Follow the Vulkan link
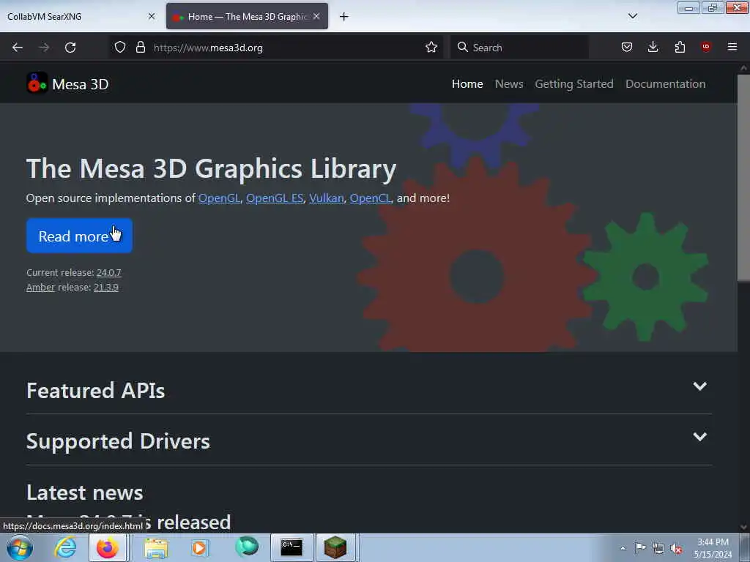 [326, 198]
